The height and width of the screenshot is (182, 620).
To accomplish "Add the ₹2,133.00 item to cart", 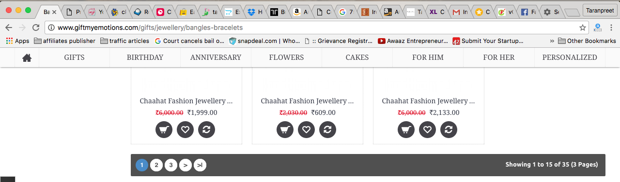I will coord(406,129).
